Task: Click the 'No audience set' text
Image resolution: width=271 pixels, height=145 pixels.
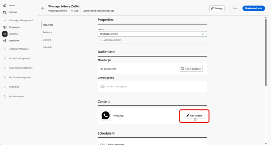Action: point(108,69)
